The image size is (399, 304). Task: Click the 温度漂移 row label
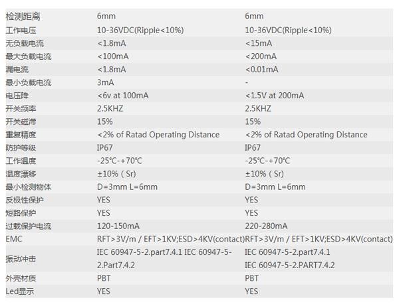click(21, 174)
